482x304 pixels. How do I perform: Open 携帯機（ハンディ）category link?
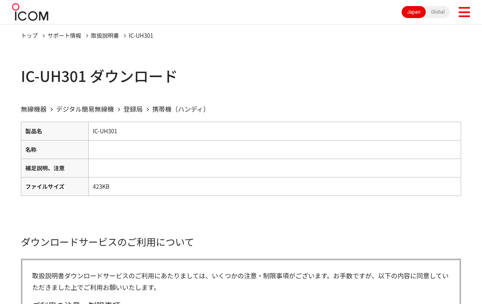(180, 109)
